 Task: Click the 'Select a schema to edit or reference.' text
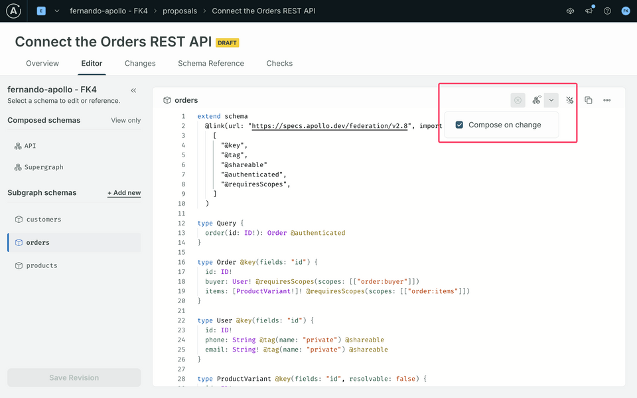tap(64, 101)
